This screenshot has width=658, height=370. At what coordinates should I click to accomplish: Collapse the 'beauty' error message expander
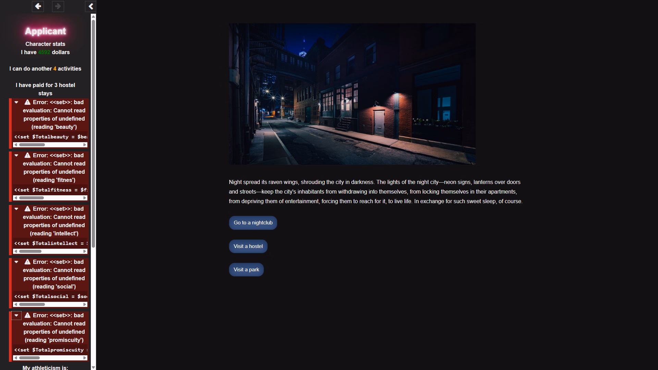pyautogui.click(x=16, y=102)
